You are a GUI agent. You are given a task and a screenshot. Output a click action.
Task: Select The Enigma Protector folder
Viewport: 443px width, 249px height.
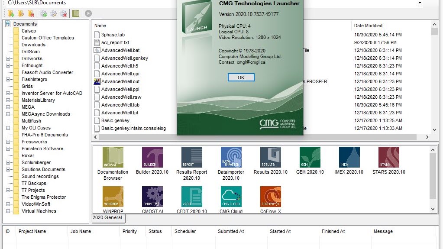[43, 197]
